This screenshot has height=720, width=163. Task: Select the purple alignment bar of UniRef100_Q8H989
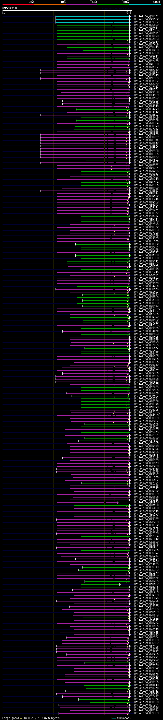click(85, 70)
